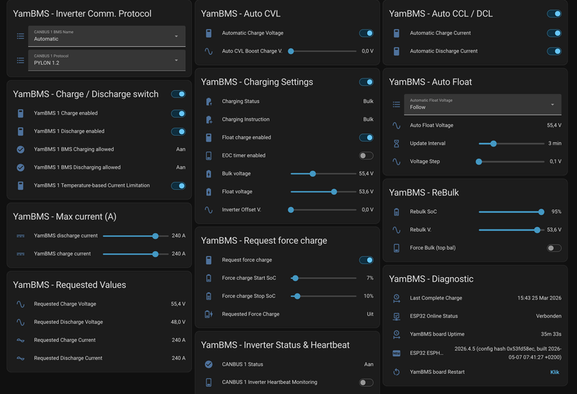Click the Last Complete Charge clock icon
This screenshot has width=577, height=394.
(396, 298)
